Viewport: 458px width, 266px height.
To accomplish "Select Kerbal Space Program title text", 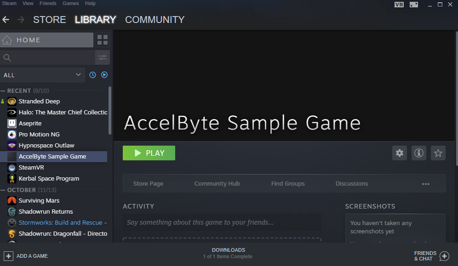I will [x=49, y=179].
